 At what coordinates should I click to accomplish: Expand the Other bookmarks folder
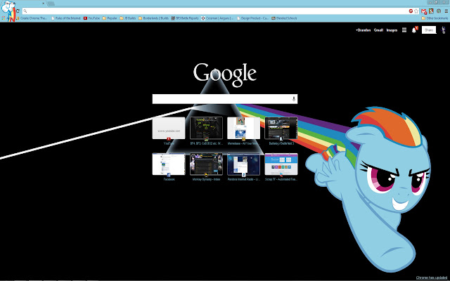[x=435, y=18]
